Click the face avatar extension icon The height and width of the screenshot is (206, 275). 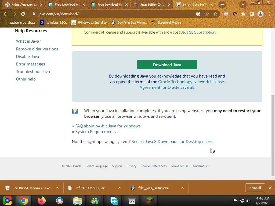coord(235,14)
